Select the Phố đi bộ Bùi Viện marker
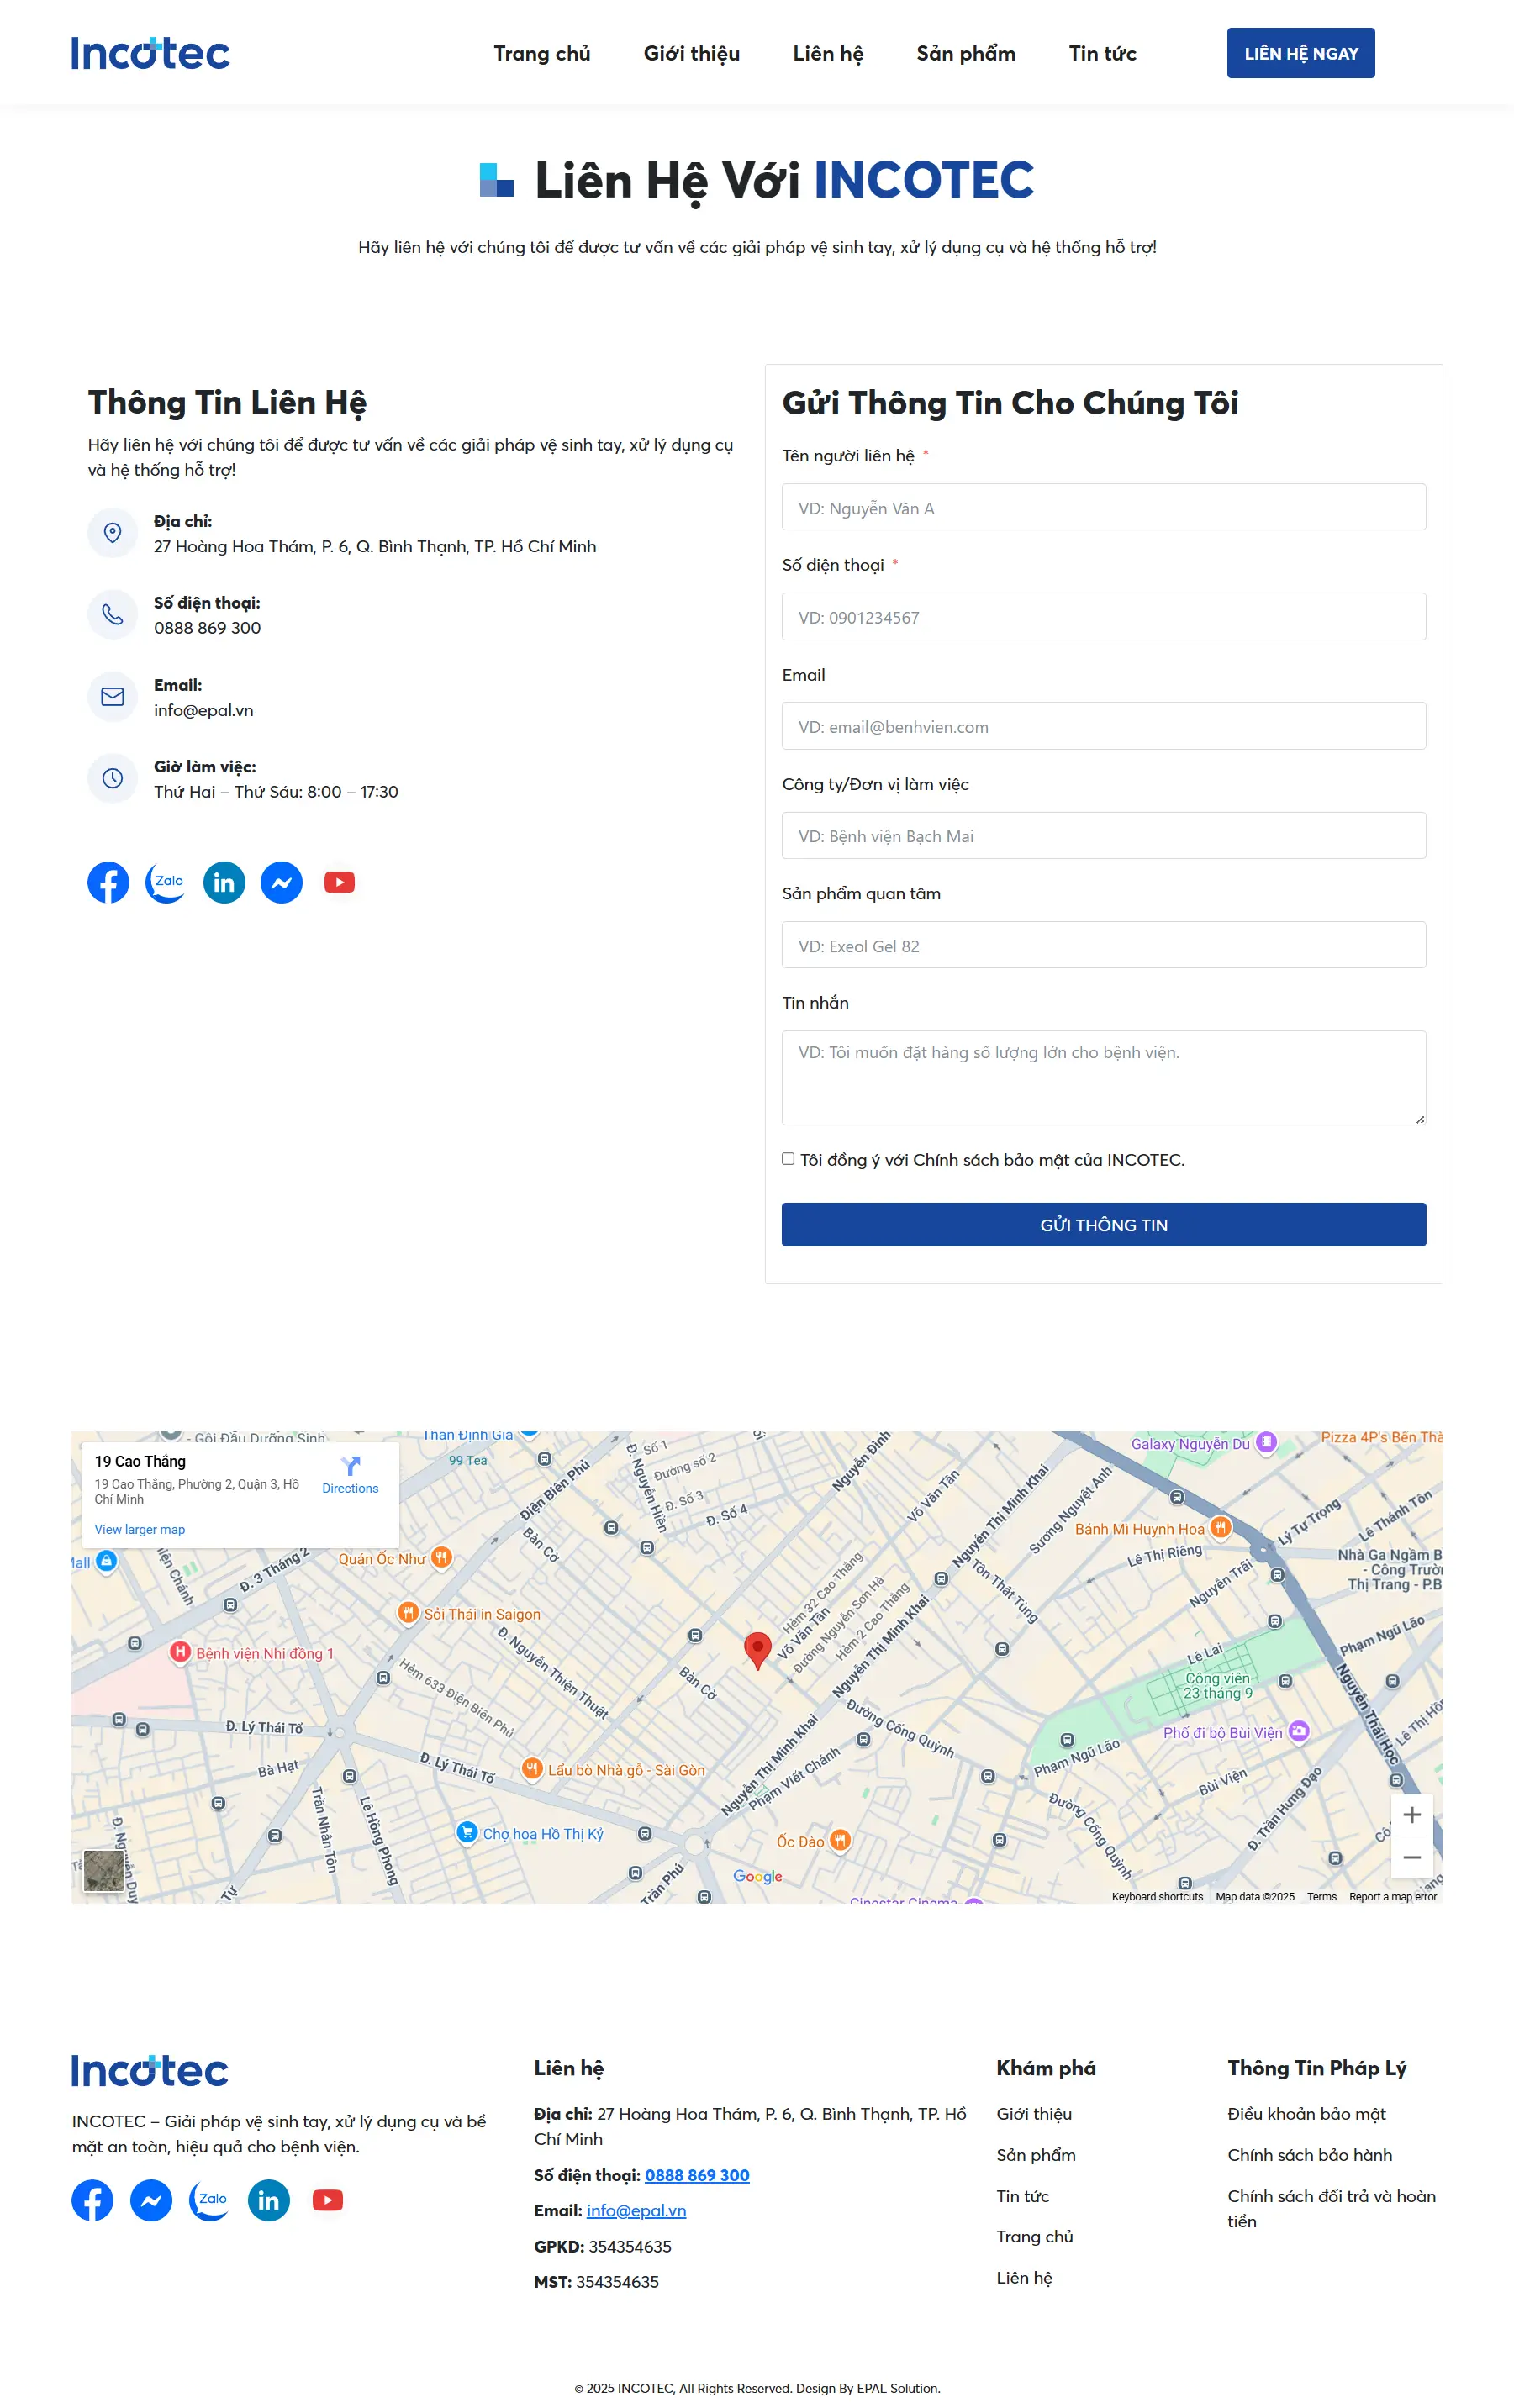The image size is (1514, 2408). [1298, 1731]
